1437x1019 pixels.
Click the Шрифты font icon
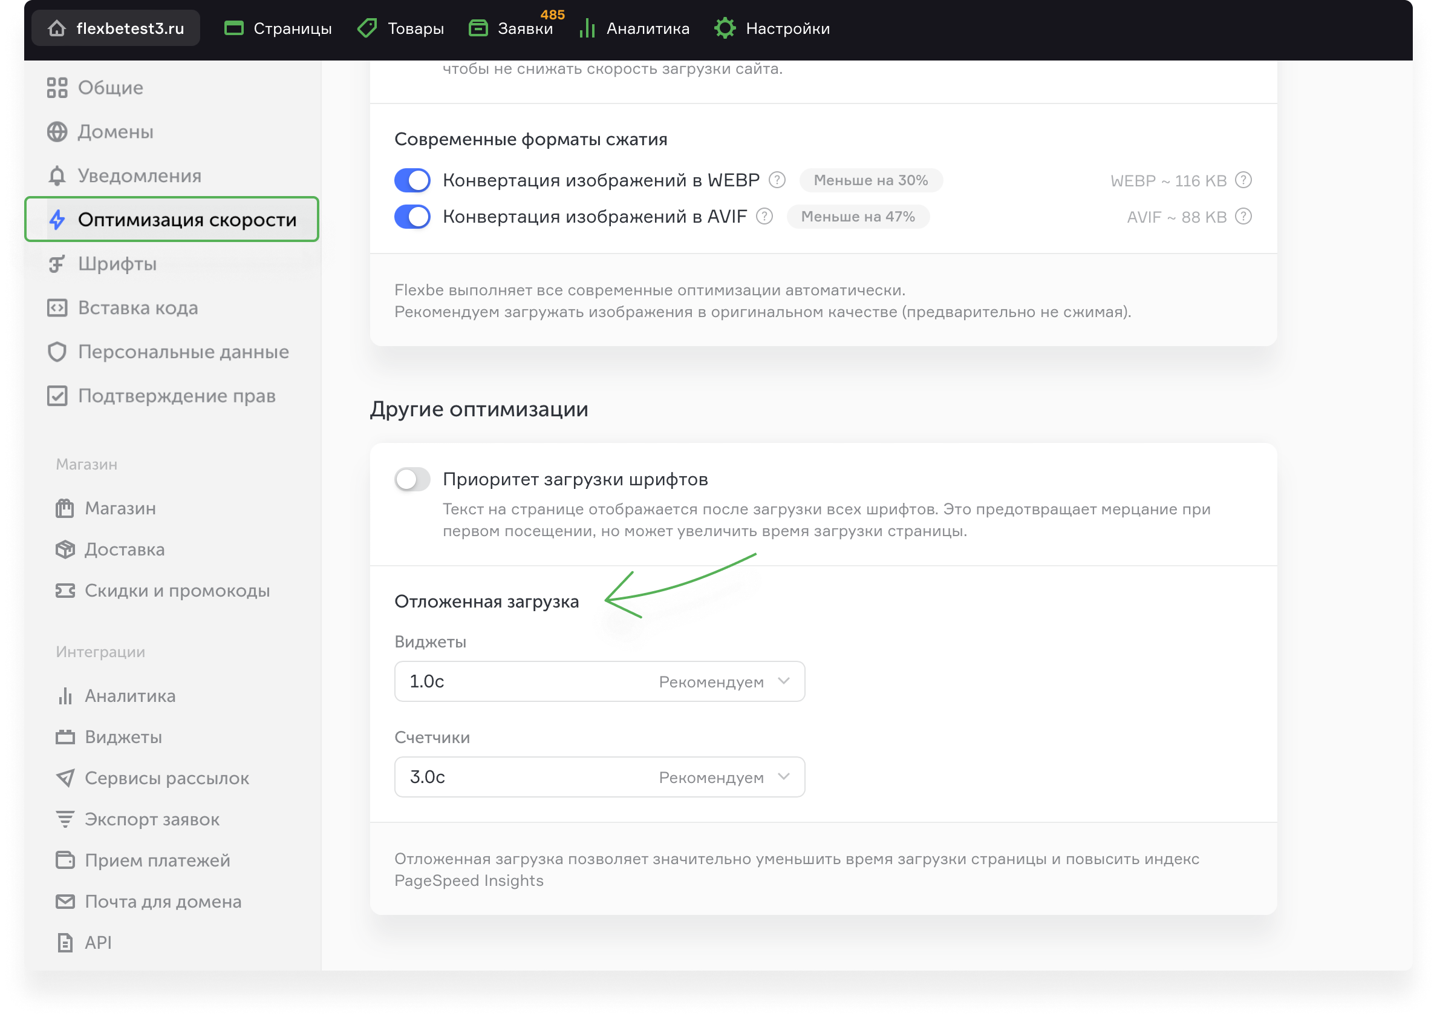coord(57,264)
